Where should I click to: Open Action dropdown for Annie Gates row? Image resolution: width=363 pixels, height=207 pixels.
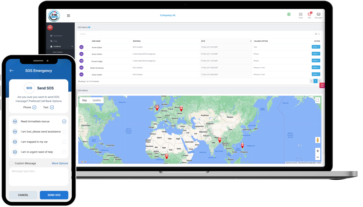[316, 47]
